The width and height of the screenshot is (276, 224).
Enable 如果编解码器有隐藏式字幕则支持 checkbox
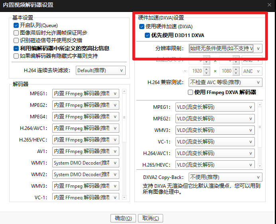pyautogui.click(x=16, y=56)
